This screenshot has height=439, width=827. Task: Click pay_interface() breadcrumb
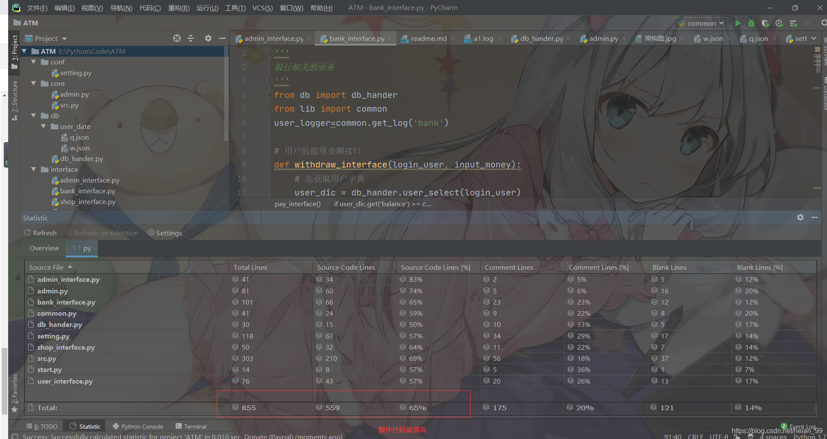[x=298, y=204]
